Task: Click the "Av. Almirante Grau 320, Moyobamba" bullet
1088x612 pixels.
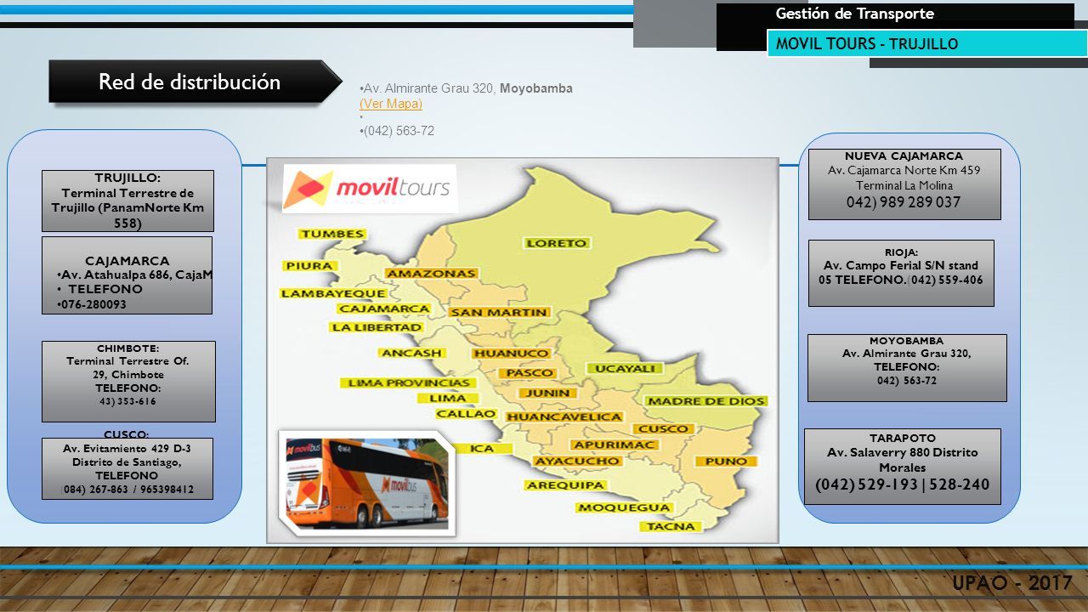Action: 467,88
